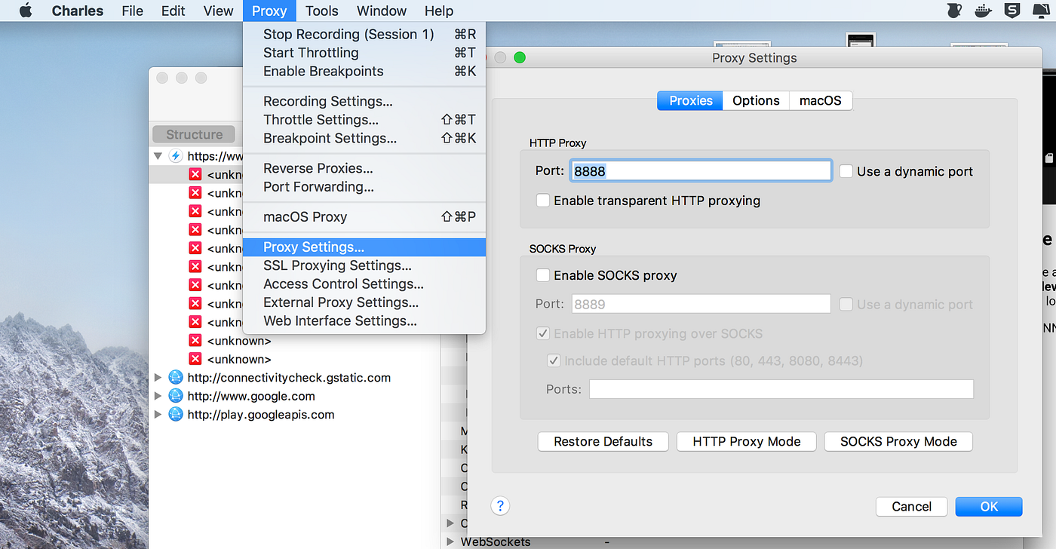Screen dimensions: 1056x549
Task: Select http://play.googleapis.com host text
Action: click(x=261, y=414)
